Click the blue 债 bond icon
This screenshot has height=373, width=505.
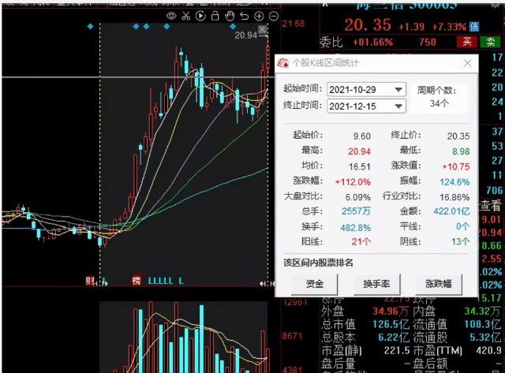(x=474, y=27)
